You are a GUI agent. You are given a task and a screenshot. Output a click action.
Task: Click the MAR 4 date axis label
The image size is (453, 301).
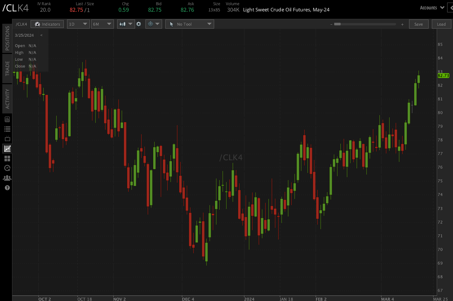[x=387, y=299]
